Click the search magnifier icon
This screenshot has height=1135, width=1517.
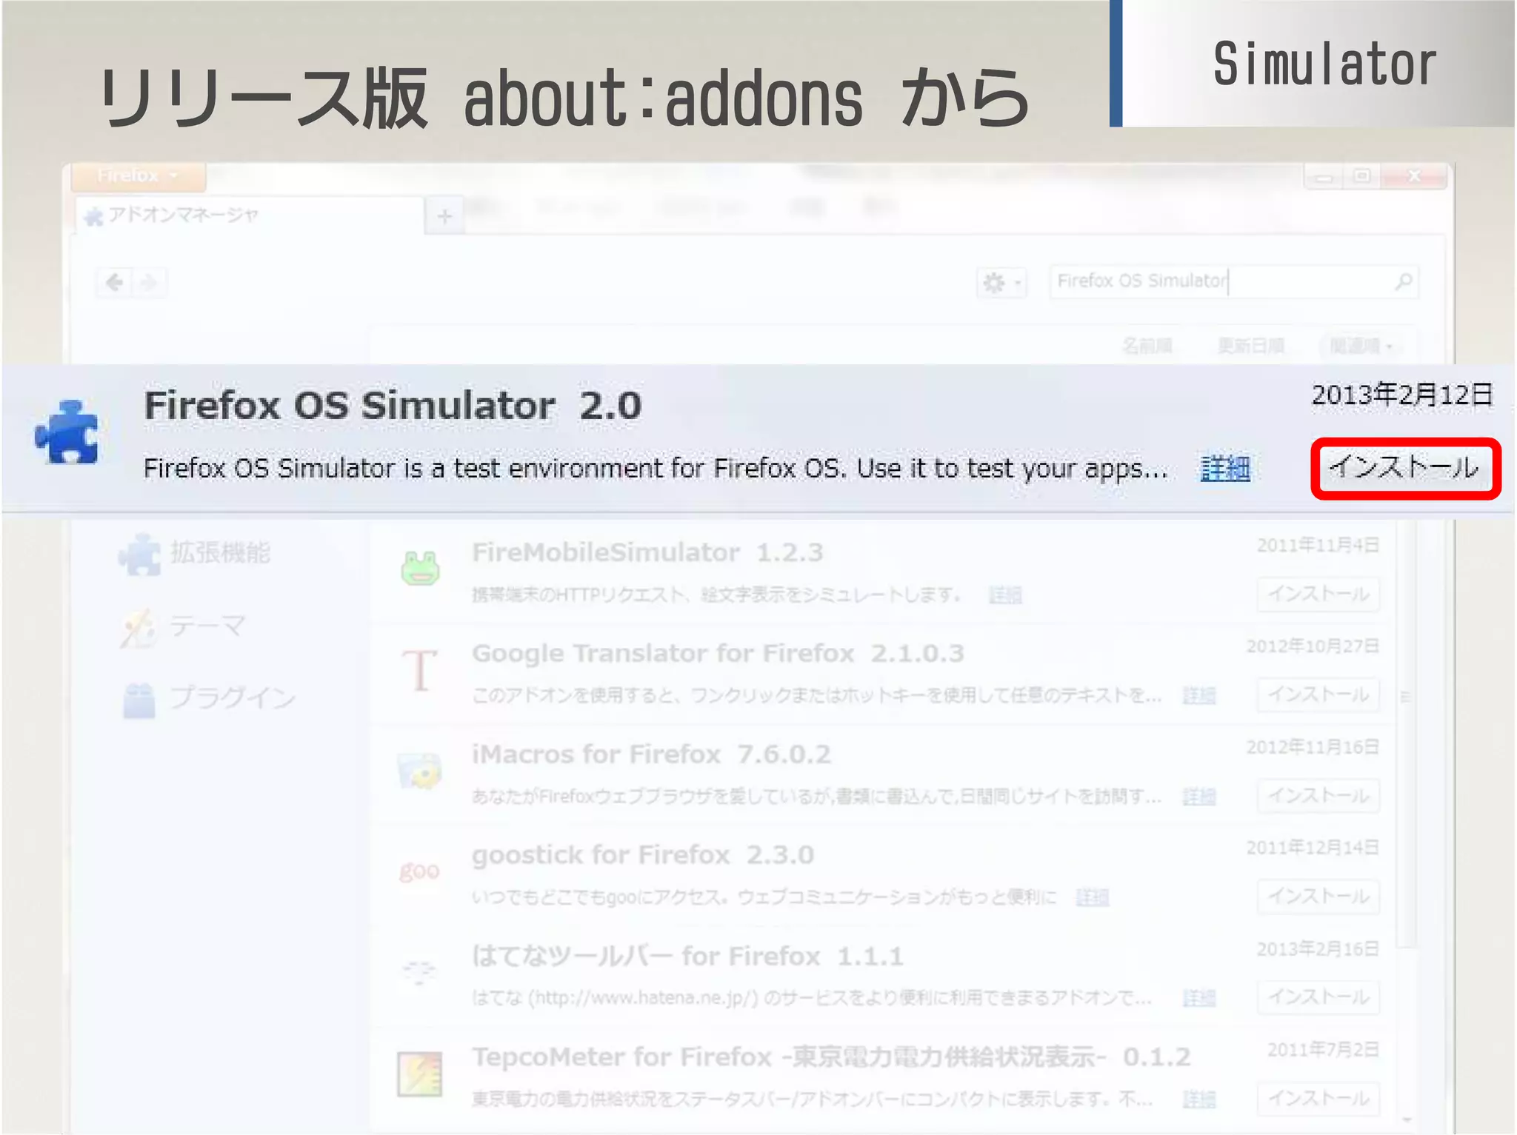[x=1404, y=281]
